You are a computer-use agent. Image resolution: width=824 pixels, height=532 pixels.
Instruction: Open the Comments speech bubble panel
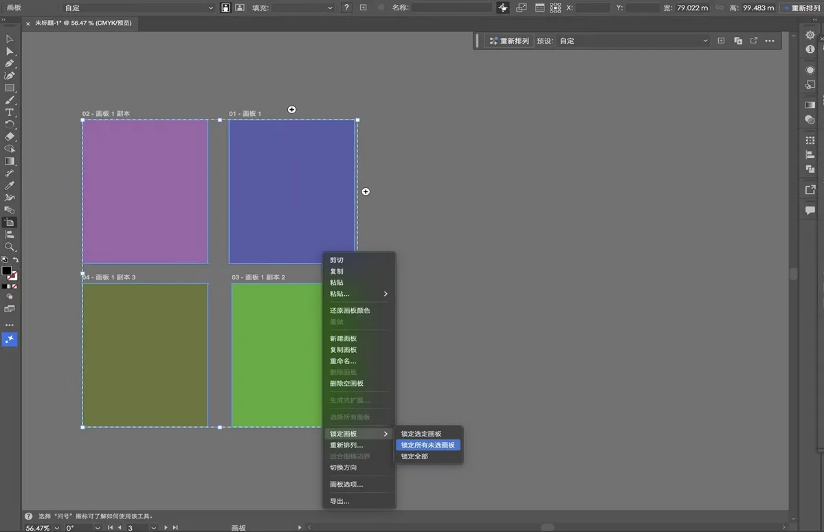810,211
